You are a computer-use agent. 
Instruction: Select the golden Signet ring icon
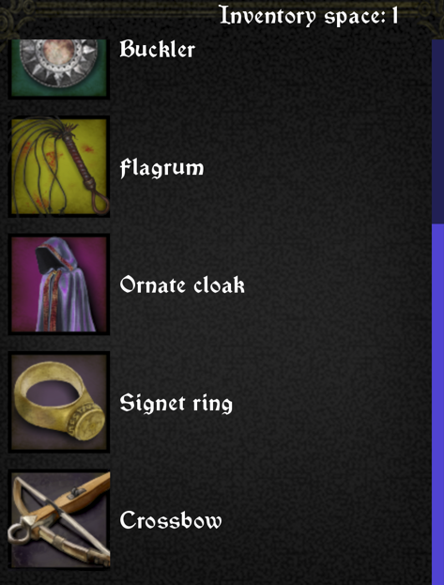pos(59,402)
